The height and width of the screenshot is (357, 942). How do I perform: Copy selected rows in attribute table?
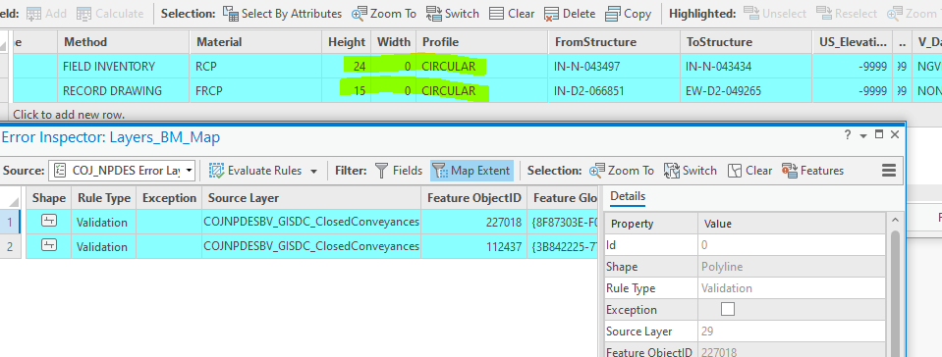(629, 13)
